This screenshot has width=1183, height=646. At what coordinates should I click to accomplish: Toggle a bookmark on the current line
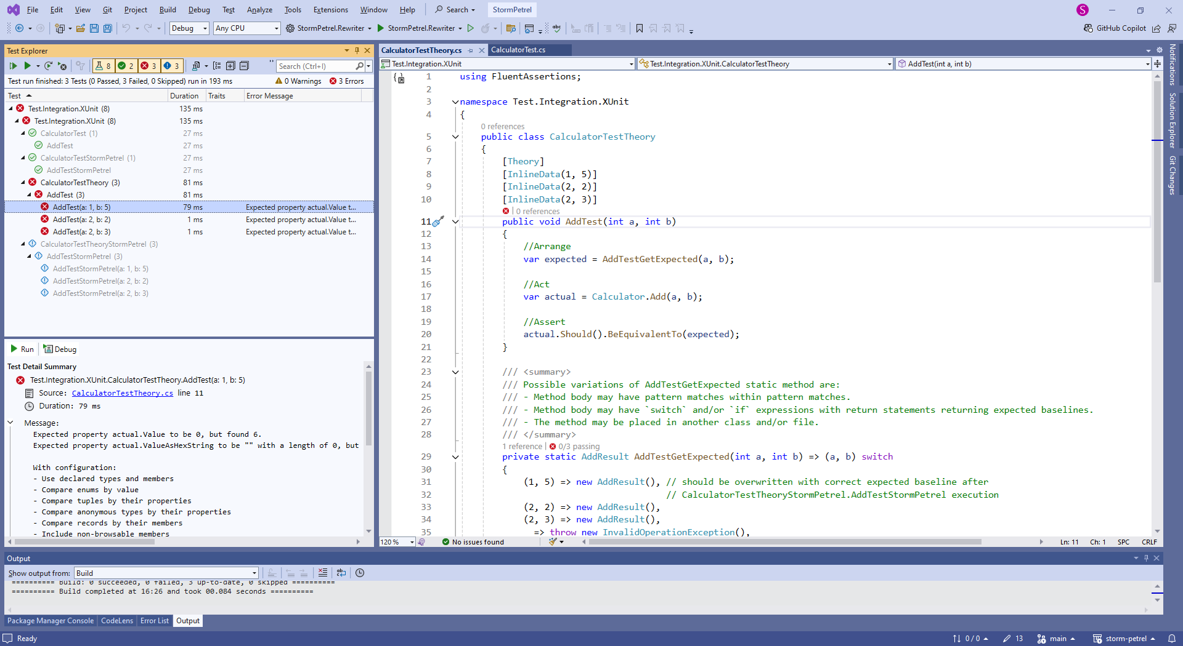click(x=640, y=28)
